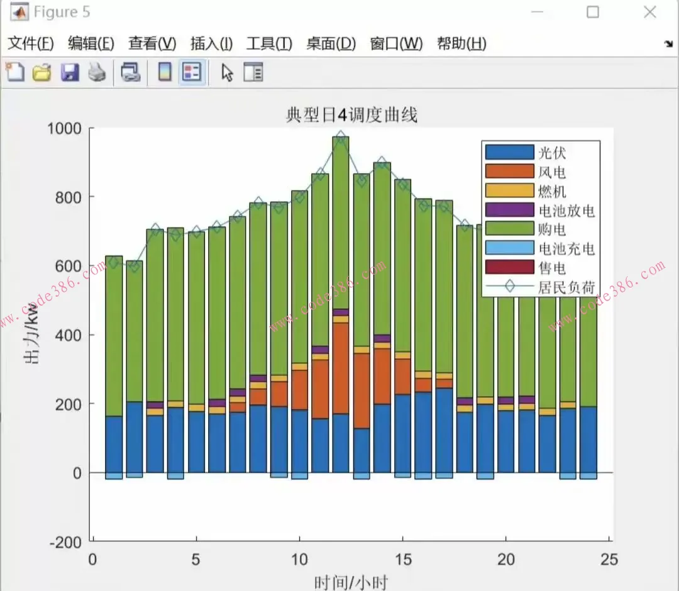
Task: Toggle Link Plot mode on the toolbar
Action: coord(129,72)
